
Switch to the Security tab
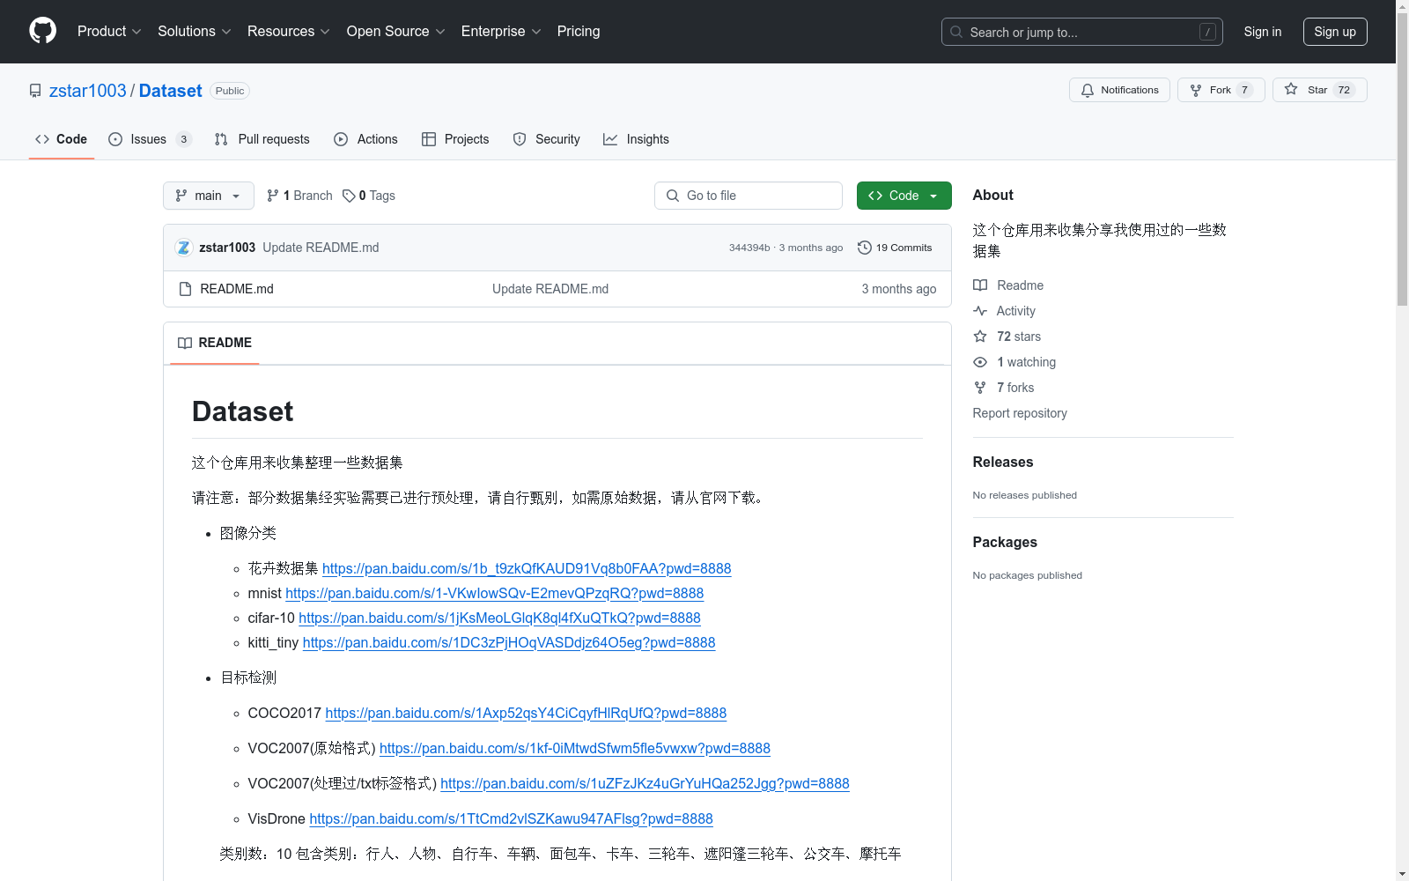pyautogui.click(x=547, y=139)
